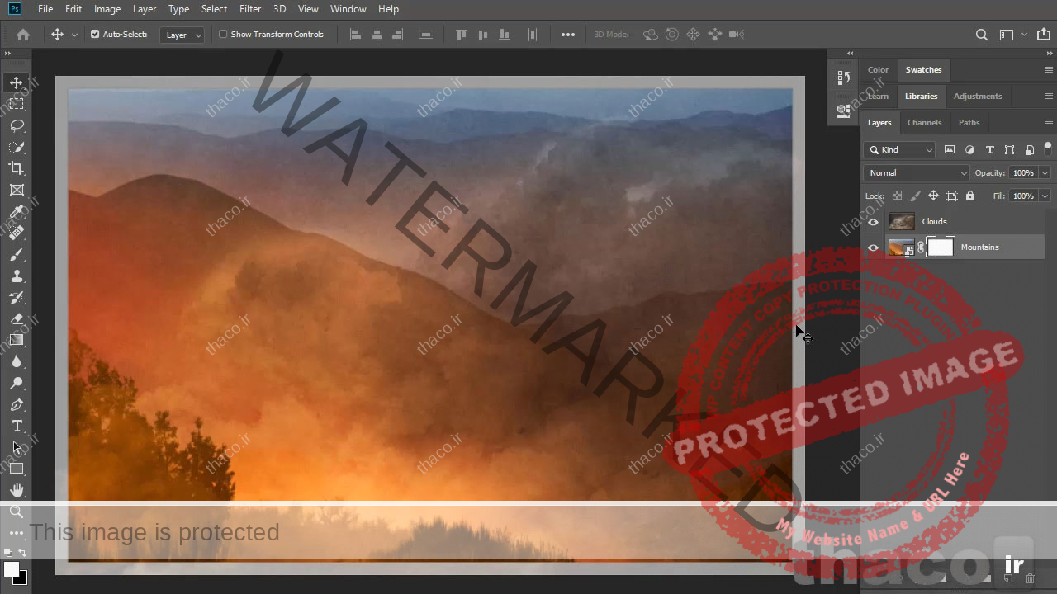The width and height of the screenshot is (1057, 594).
Task: Select the Crop tool
Action: tap(17, 168)
